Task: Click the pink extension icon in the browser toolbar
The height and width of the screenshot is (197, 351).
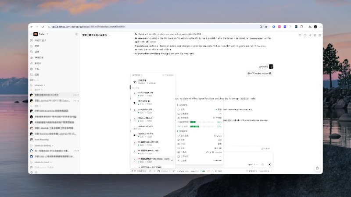Action: coord(279,27)
